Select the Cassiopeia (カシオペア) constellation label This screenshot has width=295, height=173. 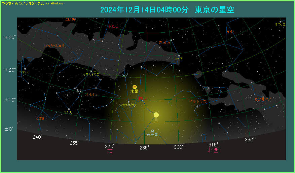(263, 99)
